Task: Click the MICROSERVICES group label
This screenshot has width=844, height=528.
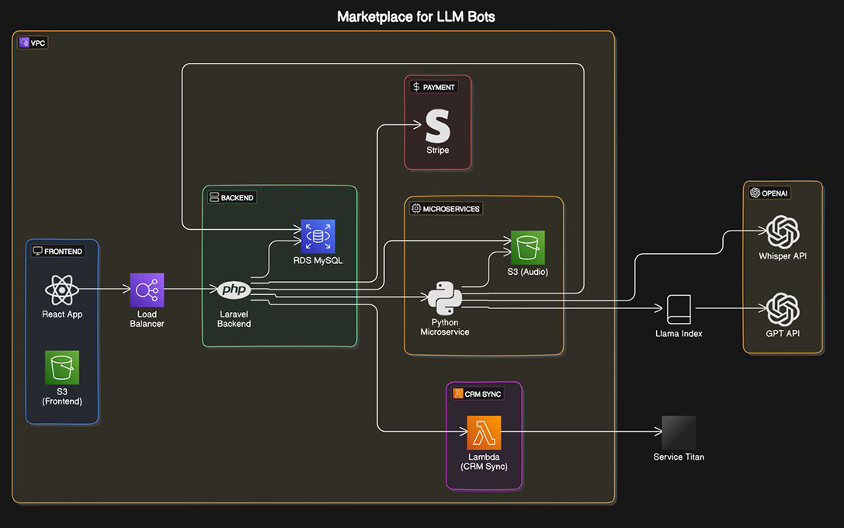Action: coord(446,209)
